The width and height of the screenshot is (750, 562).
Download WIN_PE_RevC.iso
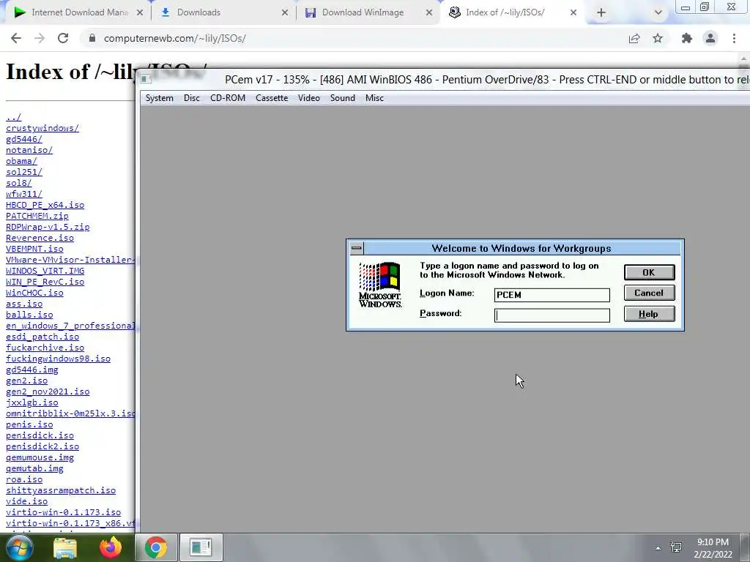tap(45, 282)
